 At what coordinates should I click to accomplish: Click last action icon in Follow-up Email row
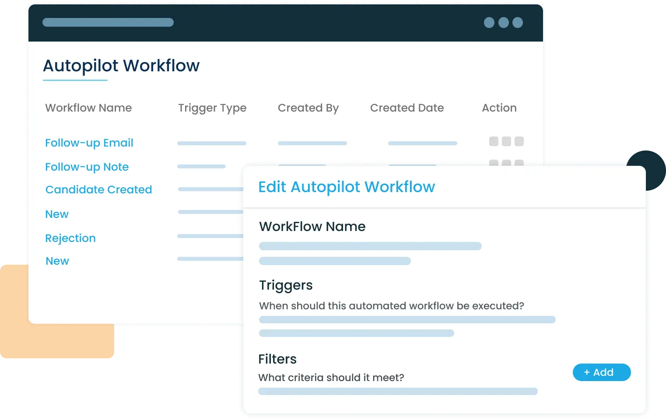click(x=519, y=141)
